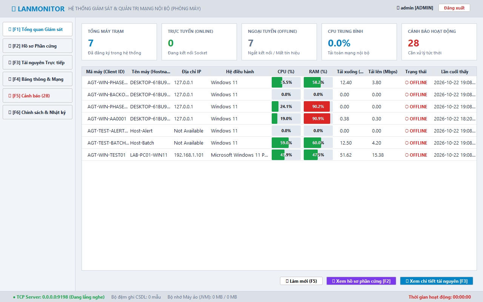Click the Microsoft Windows 11 P… OS cell
The image size is (483, 302).
pos(239,155)
